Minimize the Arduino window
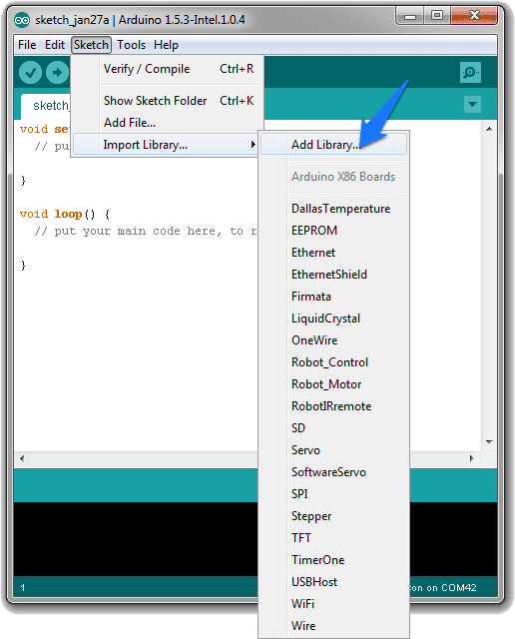Image resolution: width=515 pixels, height=639 pixels. 409,17
